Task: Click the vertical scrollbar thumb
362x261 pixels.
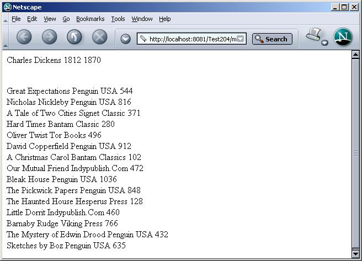Action: click(x=355, y=153)
